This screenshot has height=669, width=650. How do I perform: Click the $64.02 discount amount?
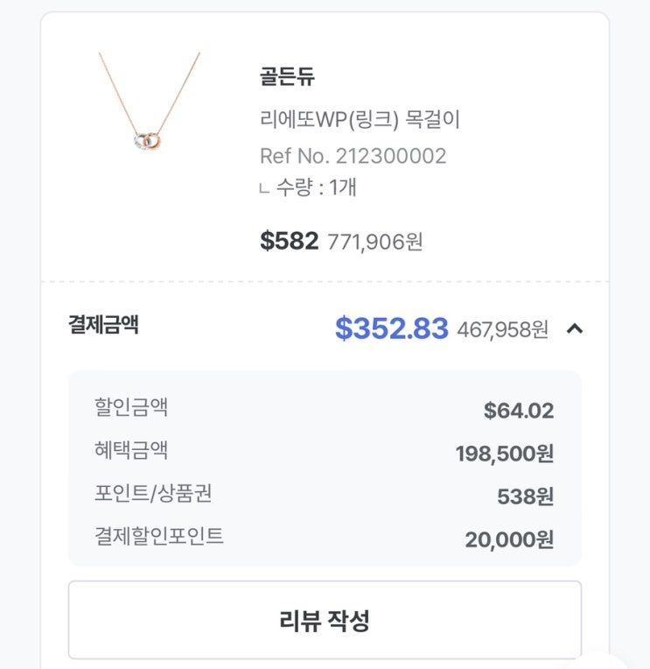tap(519, 411)
